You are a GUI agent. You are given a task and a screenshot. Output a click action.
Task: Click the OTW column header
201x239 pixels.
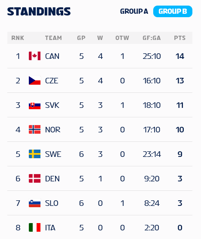pos(122,38)
